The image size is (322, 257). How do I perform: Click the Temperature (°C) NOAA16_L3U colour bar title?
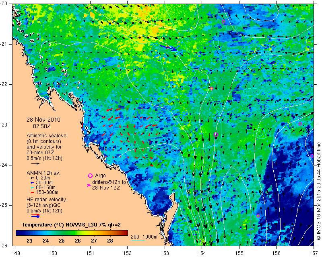click(71, 225)
